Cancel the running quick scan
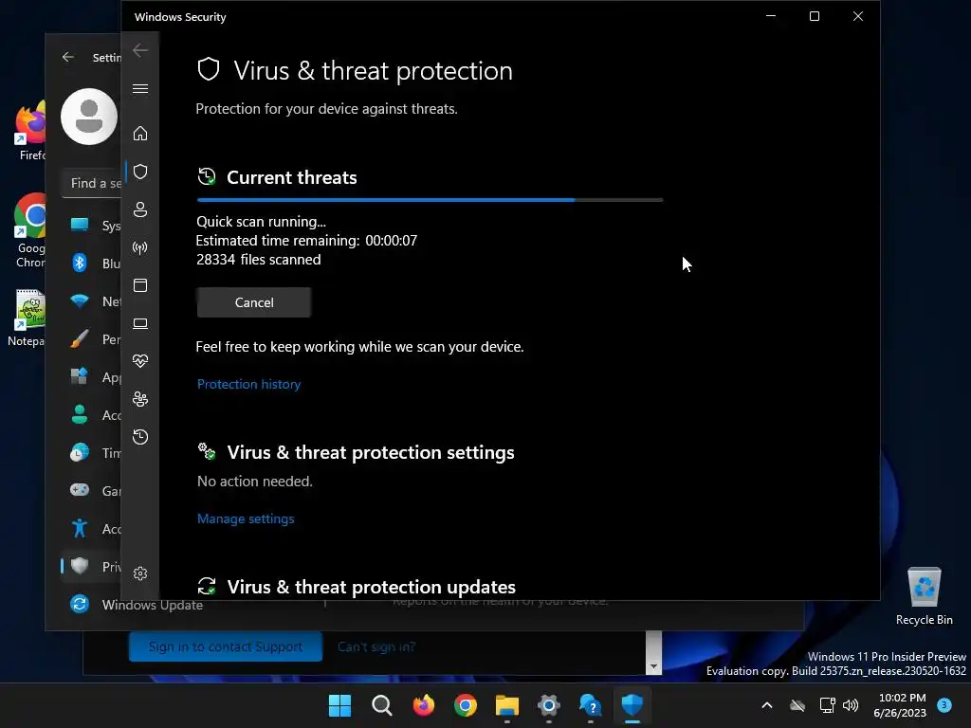 coord(254,302)
